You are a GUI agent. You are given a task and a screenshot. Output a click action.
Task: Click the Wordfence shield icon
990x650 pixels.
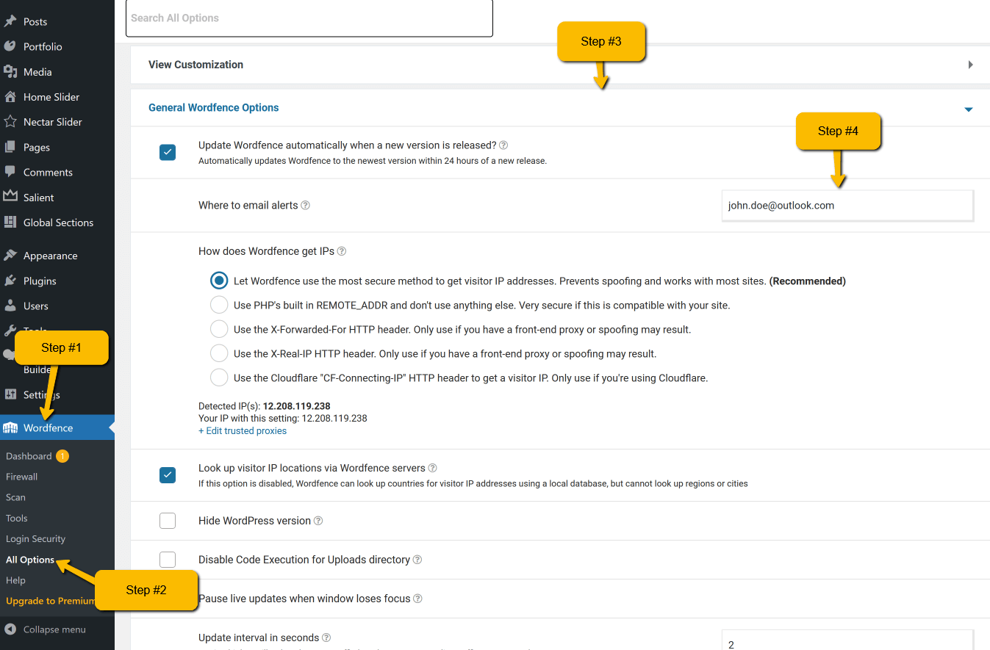[x=10, y=427]
